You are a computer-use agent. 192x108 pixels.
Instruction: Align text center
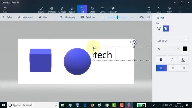[x=173, y=68]
